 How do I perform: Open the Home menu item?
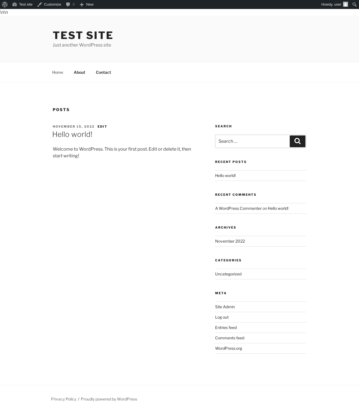[57, 72]
